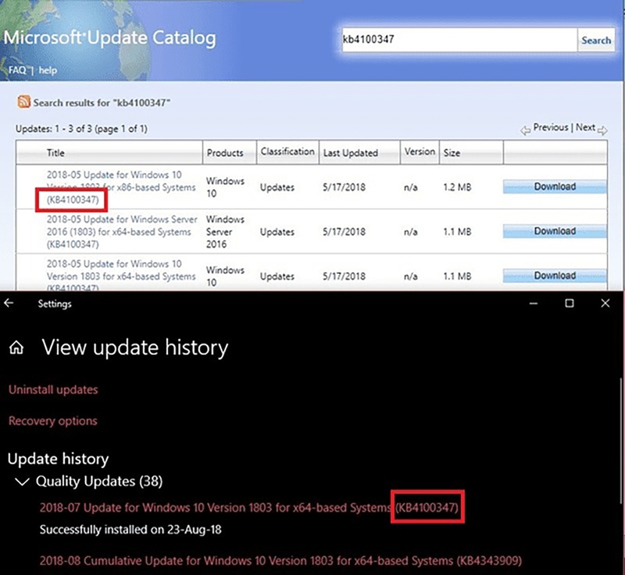Click the catalog search input field
This screenshot has height=575, width=625.
point(459,39)
